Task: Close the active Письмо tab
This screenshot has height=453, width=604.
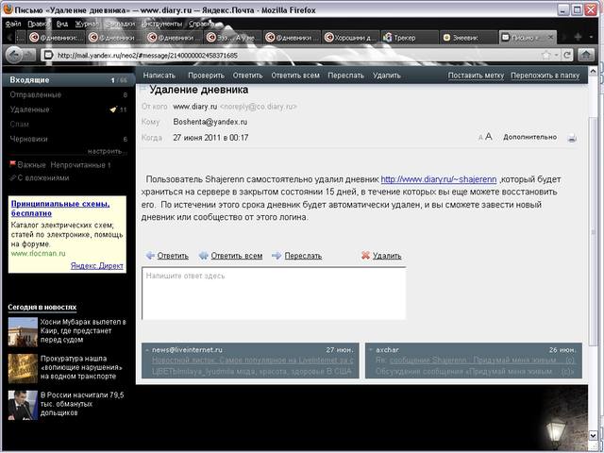Action: (550, 38)
